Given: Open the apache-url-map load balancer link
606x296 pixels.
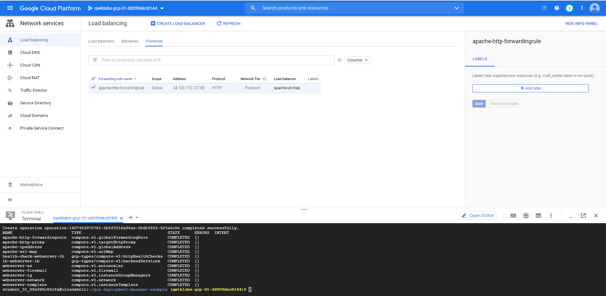Looking at the screenshot, I should 287,88.
